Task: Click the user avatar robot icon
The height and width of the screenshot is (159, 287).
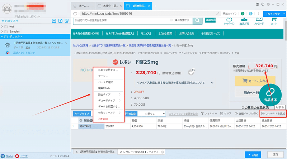Action: click(7, 8)
